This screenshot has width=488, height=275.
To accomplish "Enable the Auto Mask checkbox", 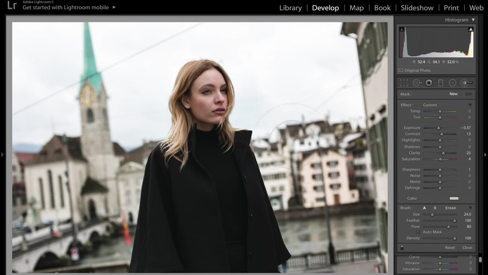I will (x=418, y=232).
